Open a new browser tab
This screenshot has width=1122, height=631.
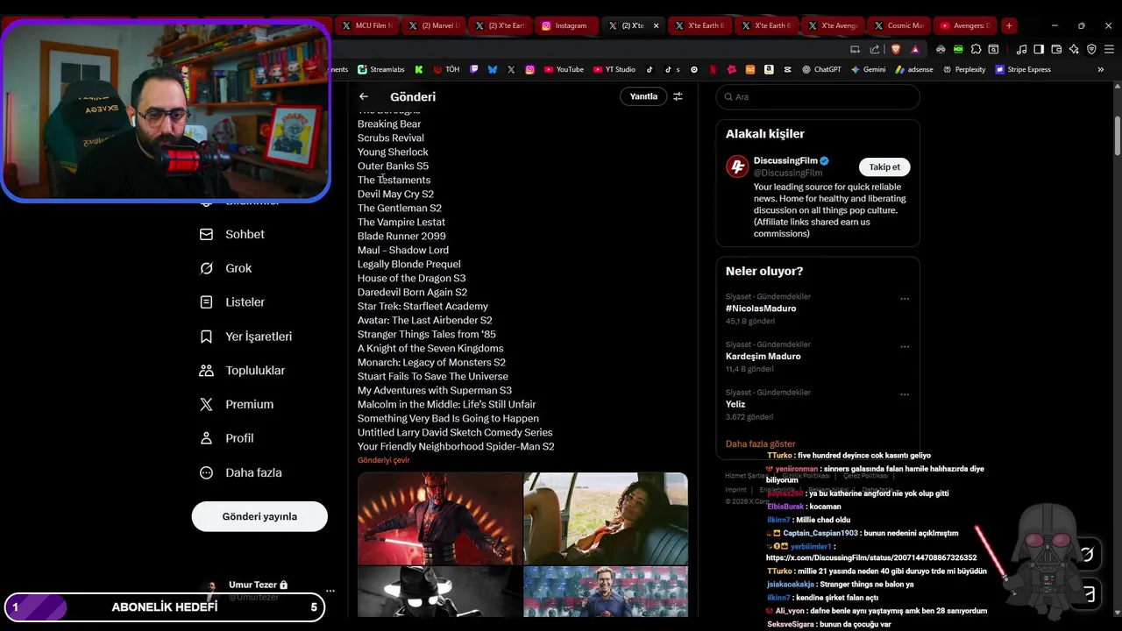[x=1009, y=25]
